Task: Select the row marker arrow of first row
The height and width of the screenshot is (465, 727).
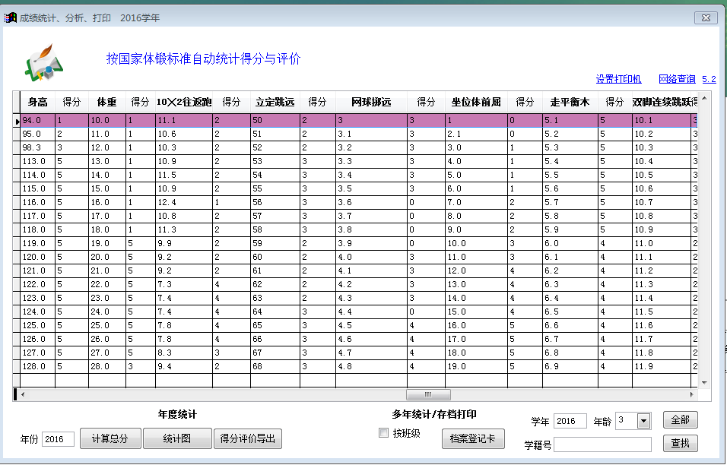Action: pyautogui.click(x=17, y=120)
